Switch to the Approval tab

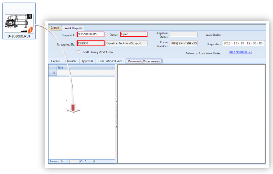(x=87, y=61)
